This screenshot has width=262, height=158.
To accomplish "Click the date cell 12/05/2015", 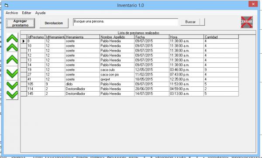I will click(152, 70).
